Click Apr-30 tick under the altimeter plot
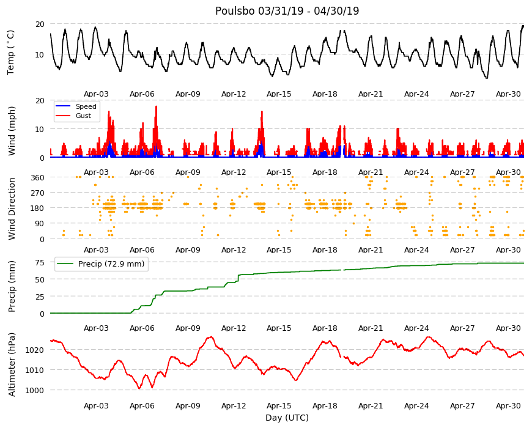 click(x=508, y=405)
